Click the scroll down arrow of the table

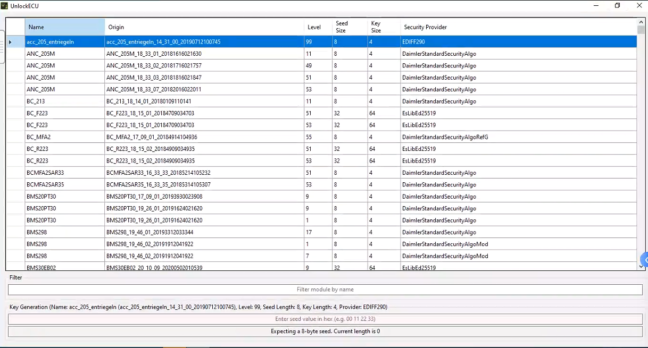coord(641,266)
